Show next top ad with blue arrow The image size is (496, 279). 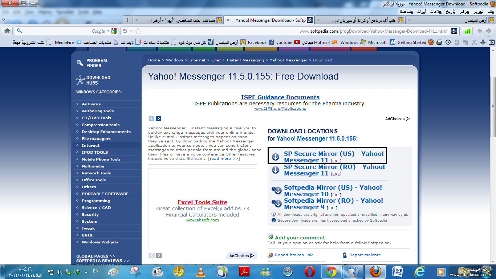[x=159, y=118]
